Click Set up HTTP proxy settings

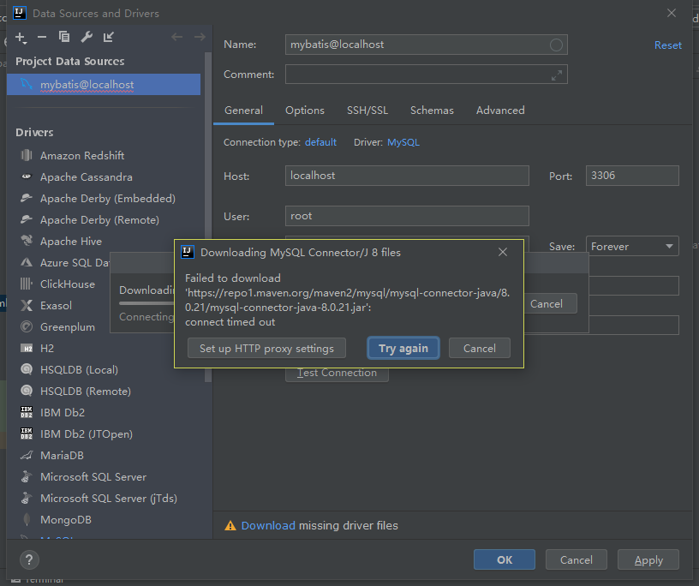[266, 349]
